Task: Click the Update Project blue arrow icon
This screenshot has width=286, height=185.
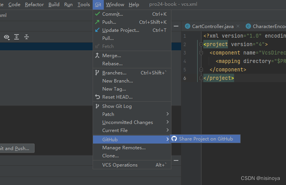Action: 97,30
